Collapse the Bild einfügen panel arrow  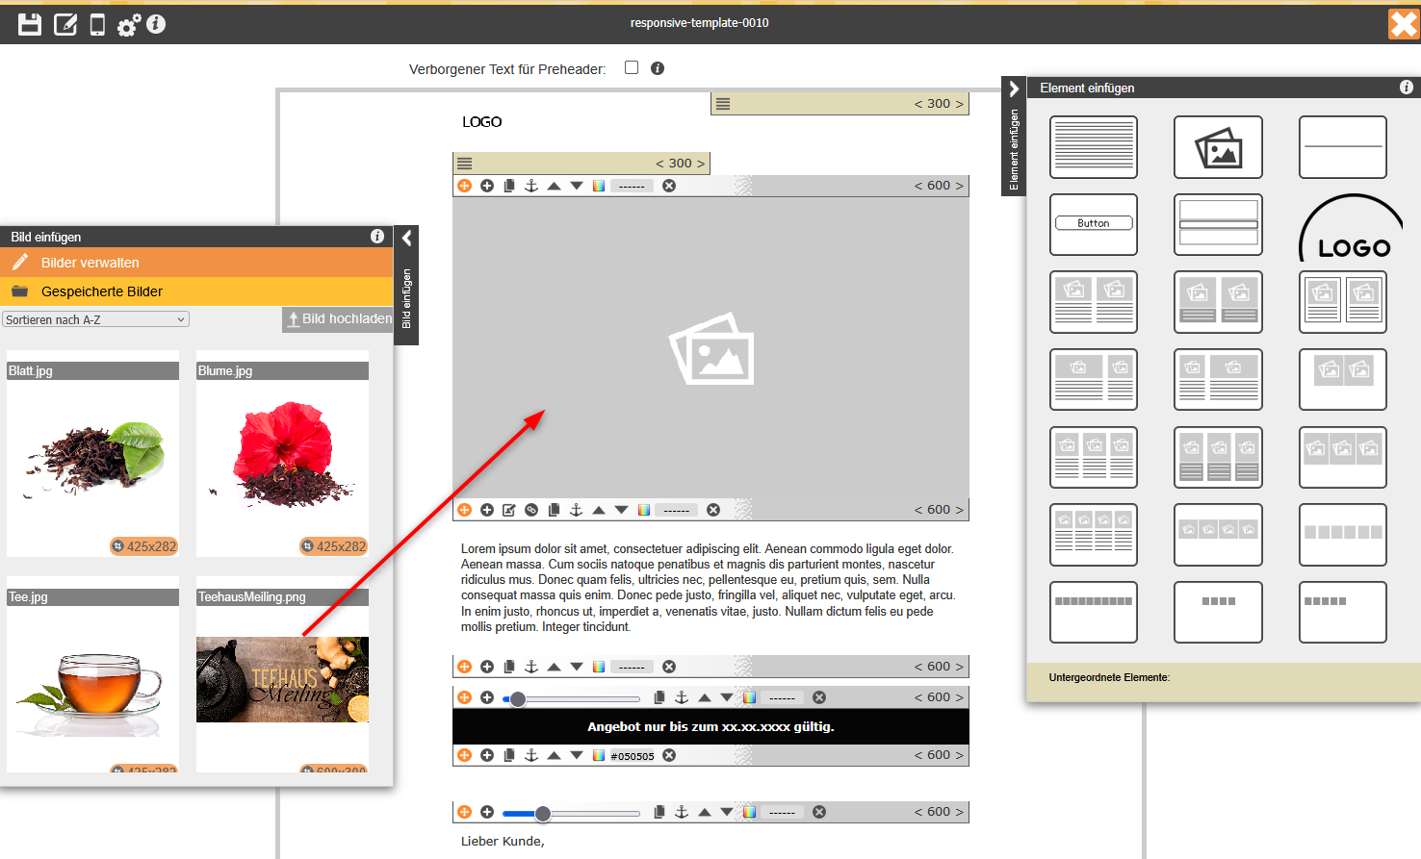point(406,239)
